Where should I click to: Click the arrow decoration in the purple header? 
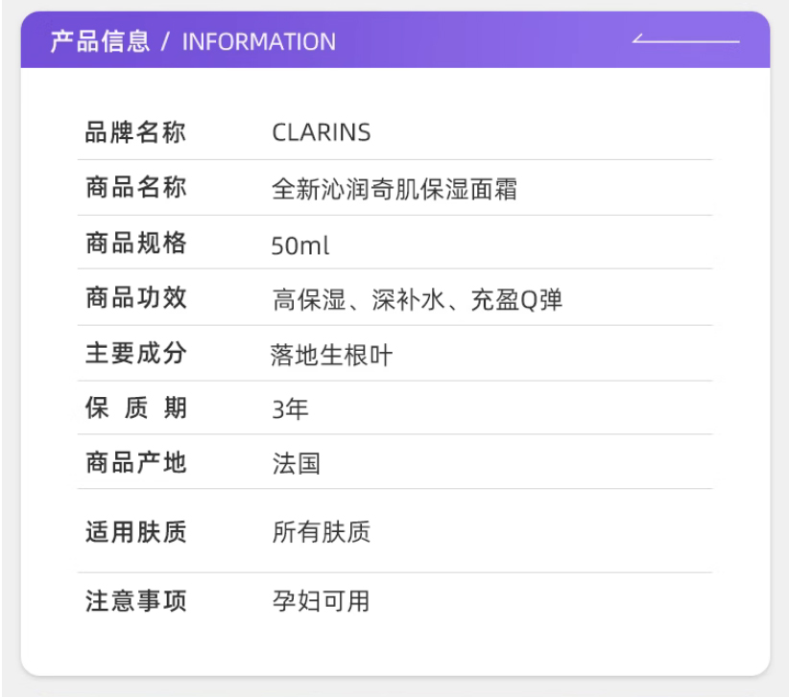685,40
